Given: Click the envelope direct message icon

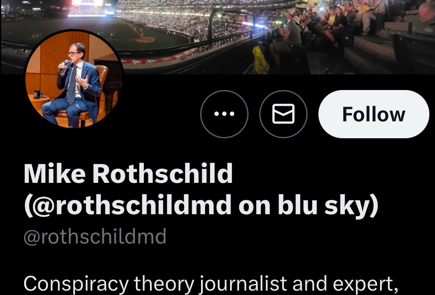Looking at the screenshot, I should tap(283, 114).
